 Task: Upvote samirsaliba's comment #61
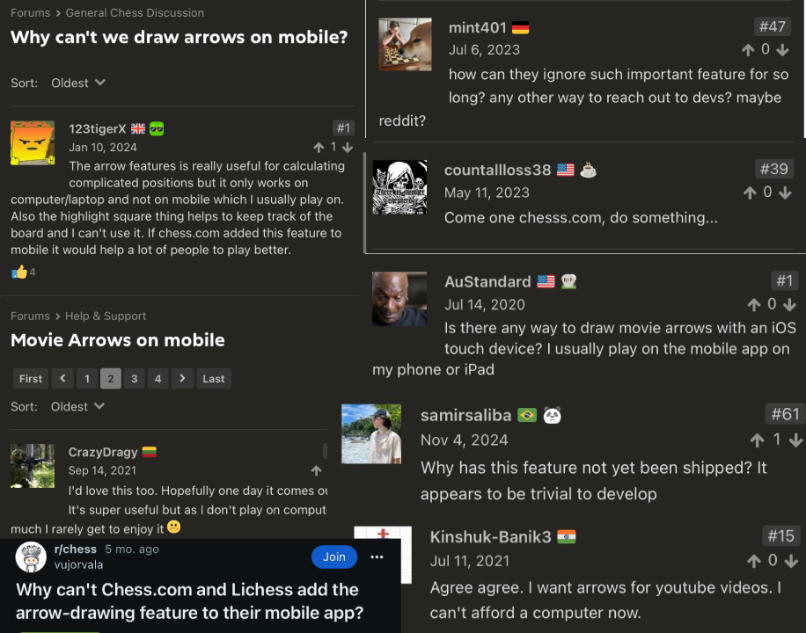click(x=757, y=440)
